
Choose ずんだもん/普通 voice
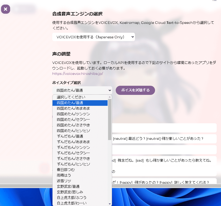80,136
